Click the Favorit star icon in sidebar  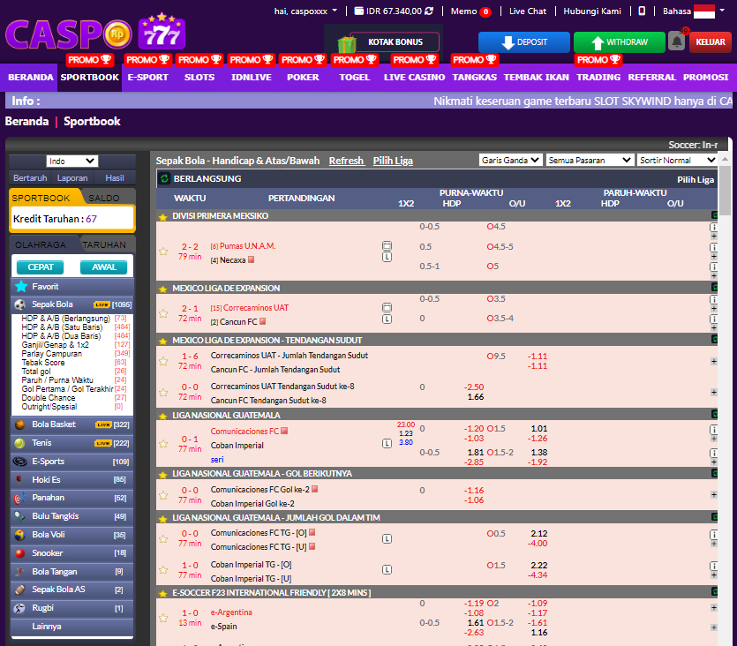(x=20, y=287)
